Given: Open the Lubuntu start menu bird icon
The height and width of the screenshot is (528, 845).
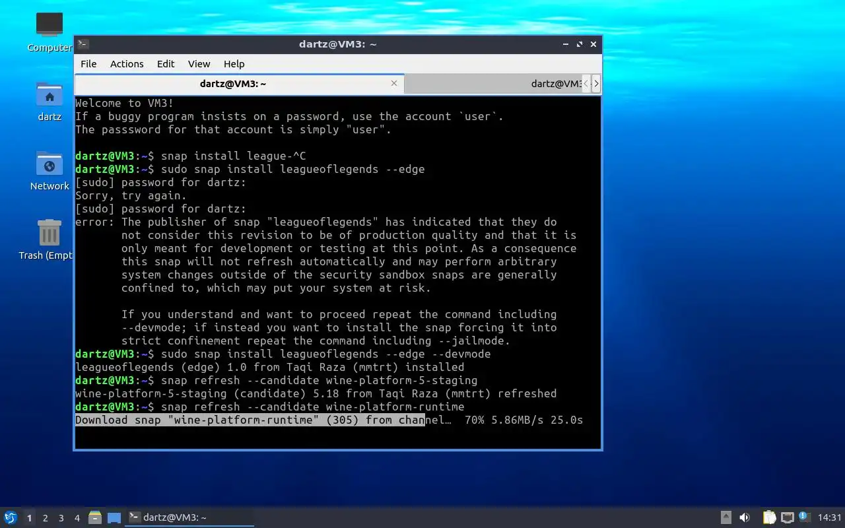Looking at the screenshot, I should [11, 517].
